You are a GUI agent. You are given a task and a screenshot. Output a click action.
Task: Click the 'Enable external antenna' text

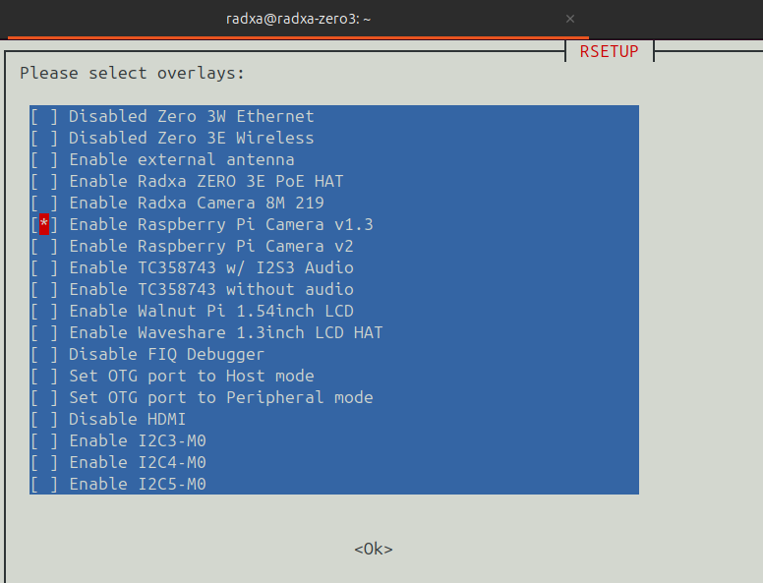pos(182,159)
